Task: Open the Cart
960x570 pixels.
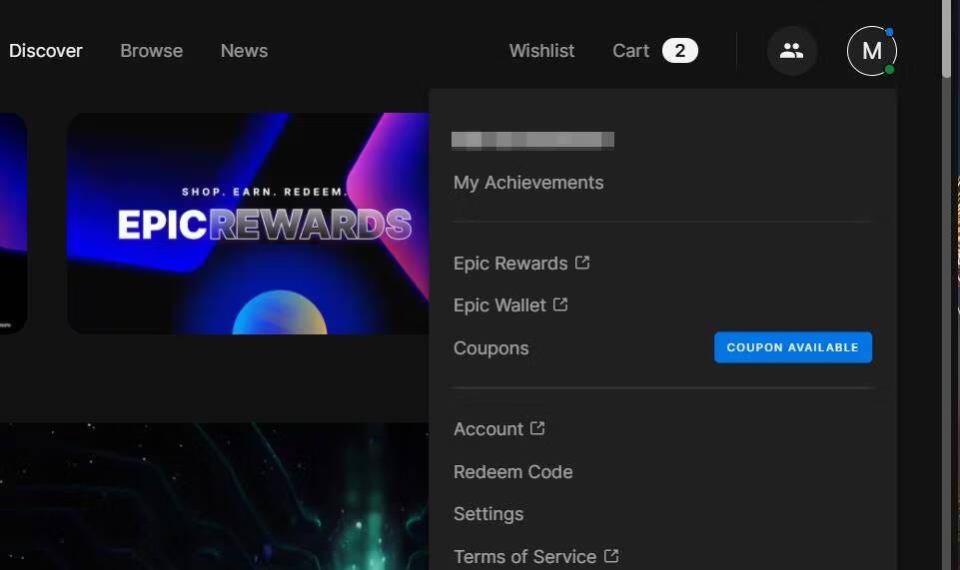Action: (x=630, y=51)
